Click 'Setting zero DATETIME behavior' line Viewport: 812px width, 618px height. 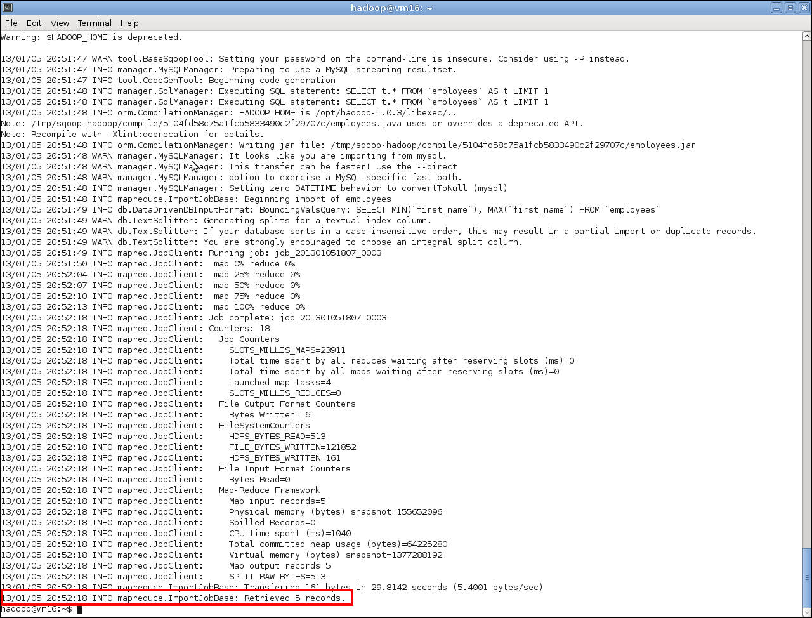pos(254,188)
